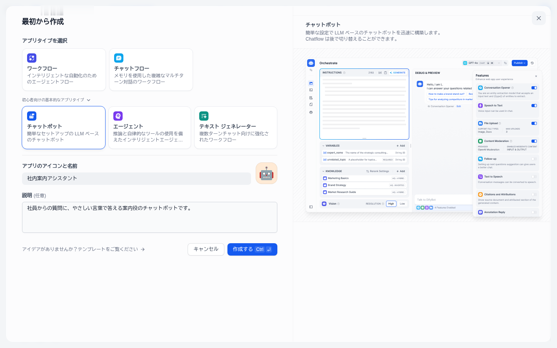Collapse the 初心者向けの基本的なアプリタイプ section

point(56,100)
